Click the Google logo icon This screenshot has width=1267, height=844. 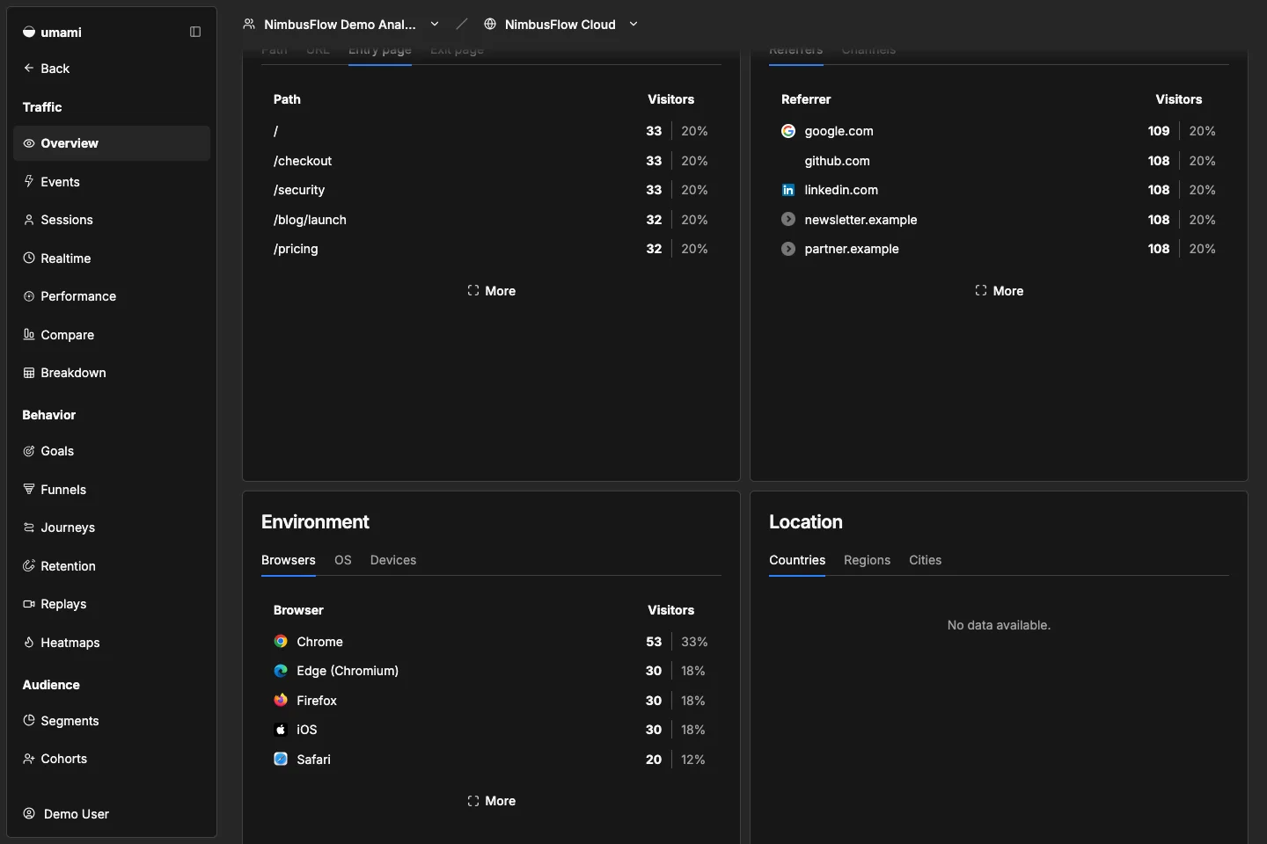tap(788, 131)
